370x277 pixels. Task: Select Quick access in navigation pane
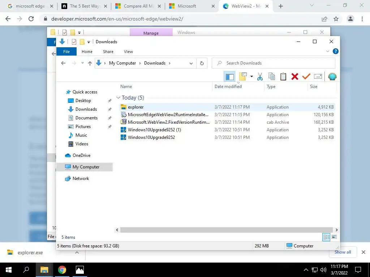[x=85, y=92]
